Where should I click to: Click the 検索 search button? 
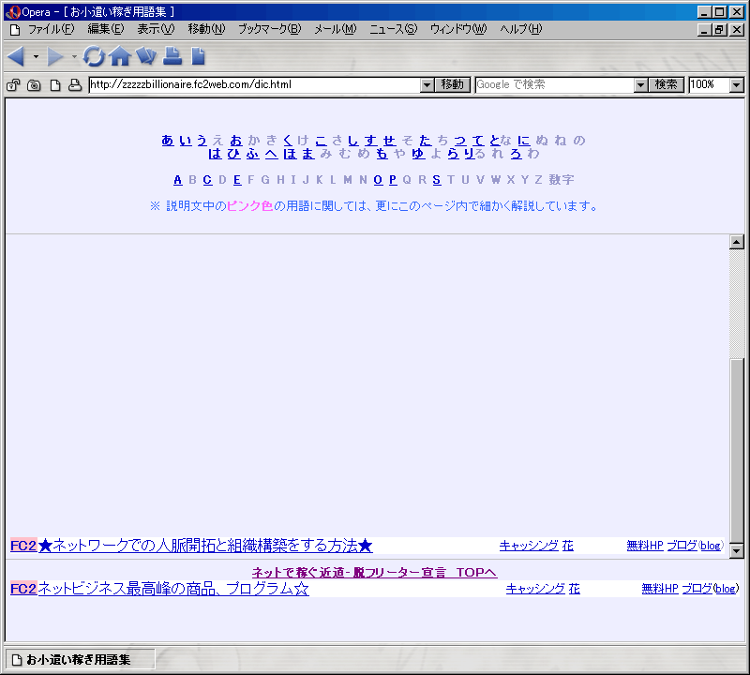pos(666,84)
